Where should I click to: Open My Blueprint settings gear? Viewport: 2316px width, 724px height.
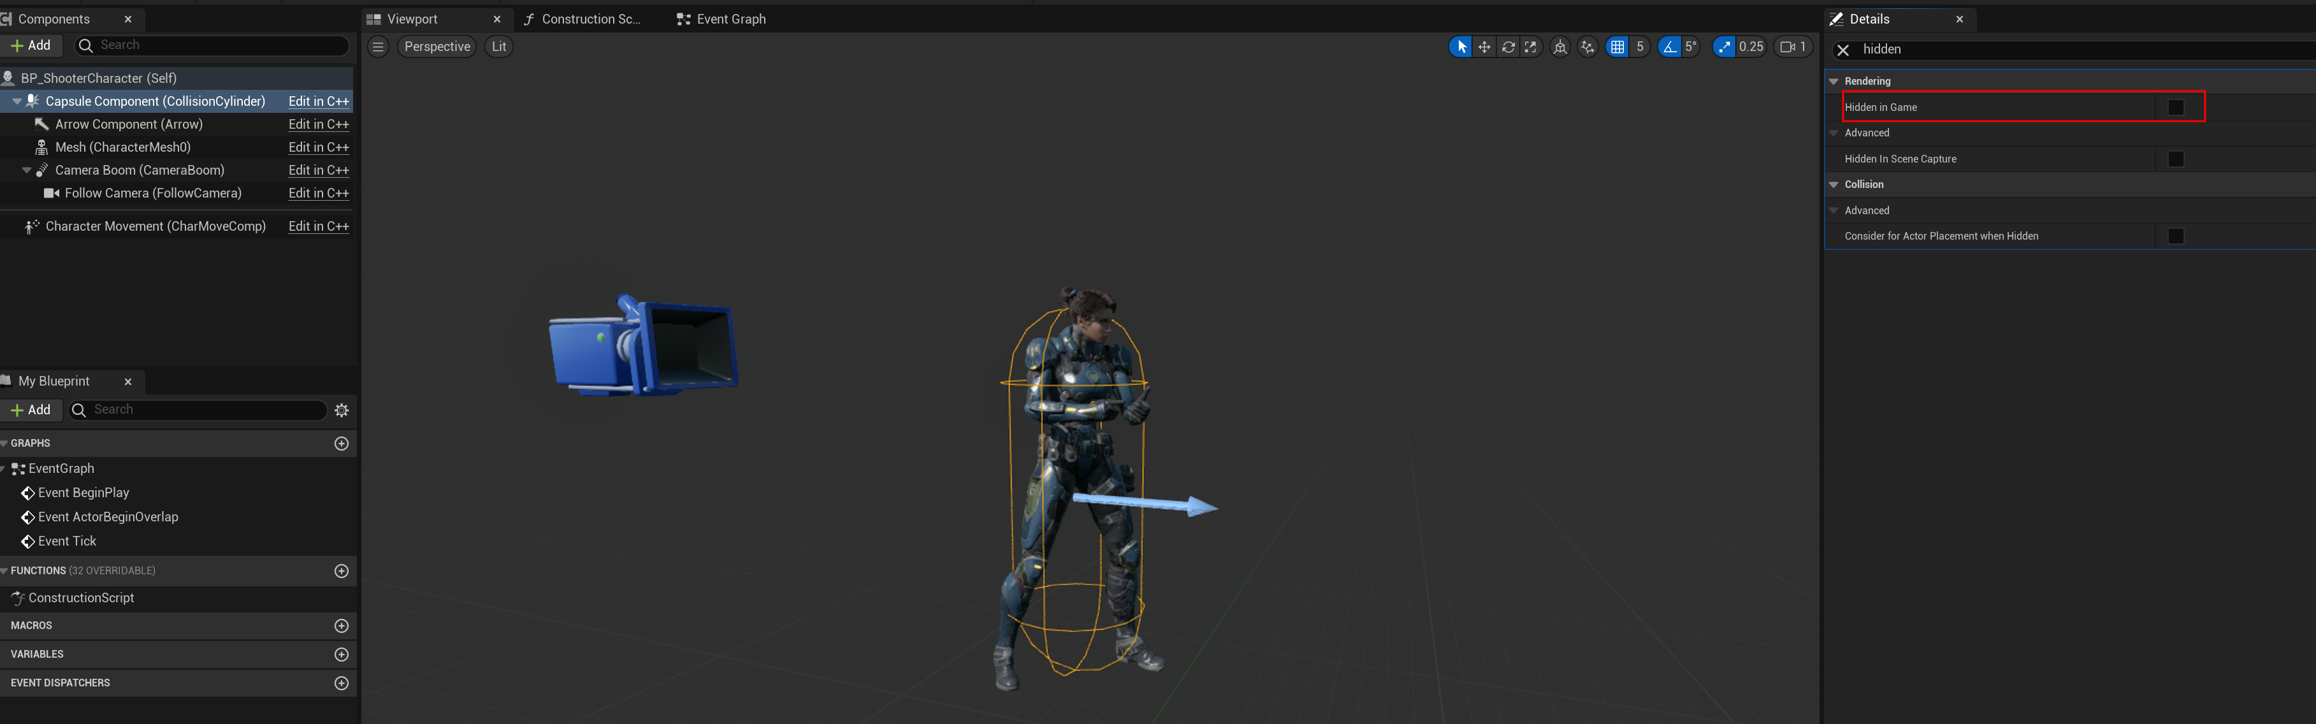[342, 410]
